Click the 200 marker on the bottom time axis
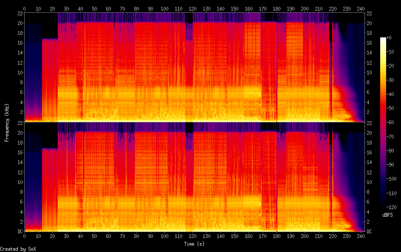Screen dimensions: 401x252 [x=305, y=236]
